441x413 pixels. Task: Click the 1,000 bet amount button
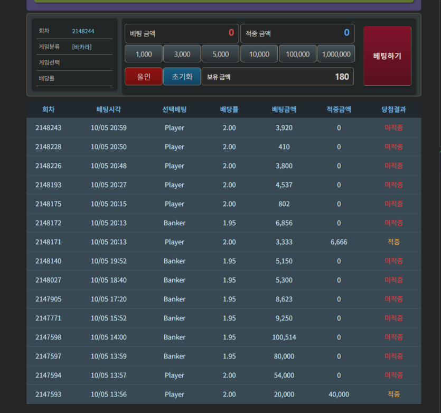(144, 54)
